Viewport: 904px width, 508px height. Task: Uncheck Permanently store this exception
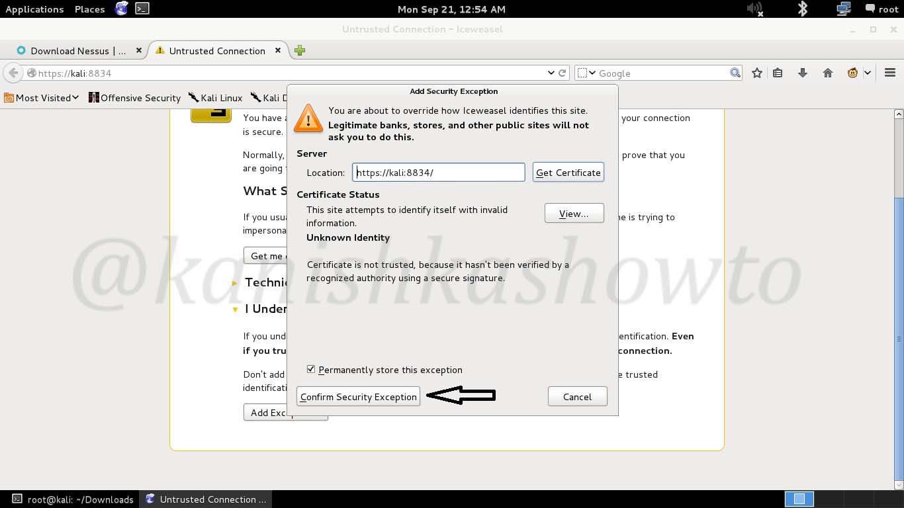click(311, 369)
